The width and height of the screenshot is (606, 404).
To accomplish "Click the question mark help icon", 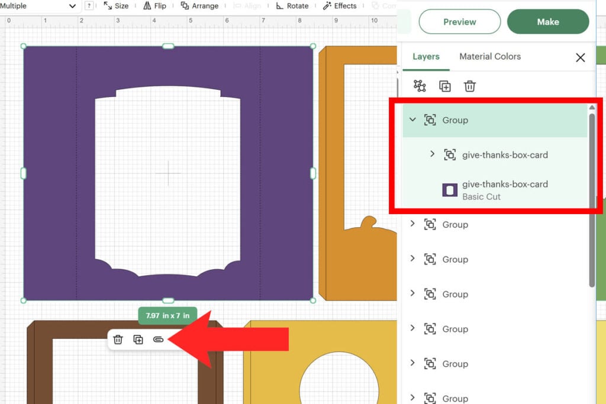I will 89,6.
